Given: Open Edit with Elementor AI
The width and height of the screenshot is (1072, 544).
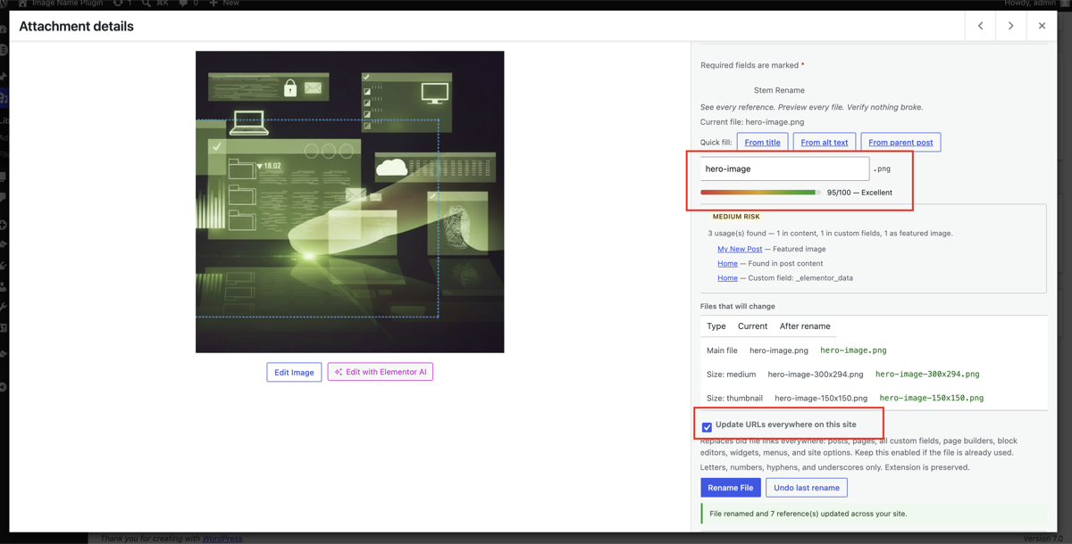Looking at the screenshot, I should point(381,372).
